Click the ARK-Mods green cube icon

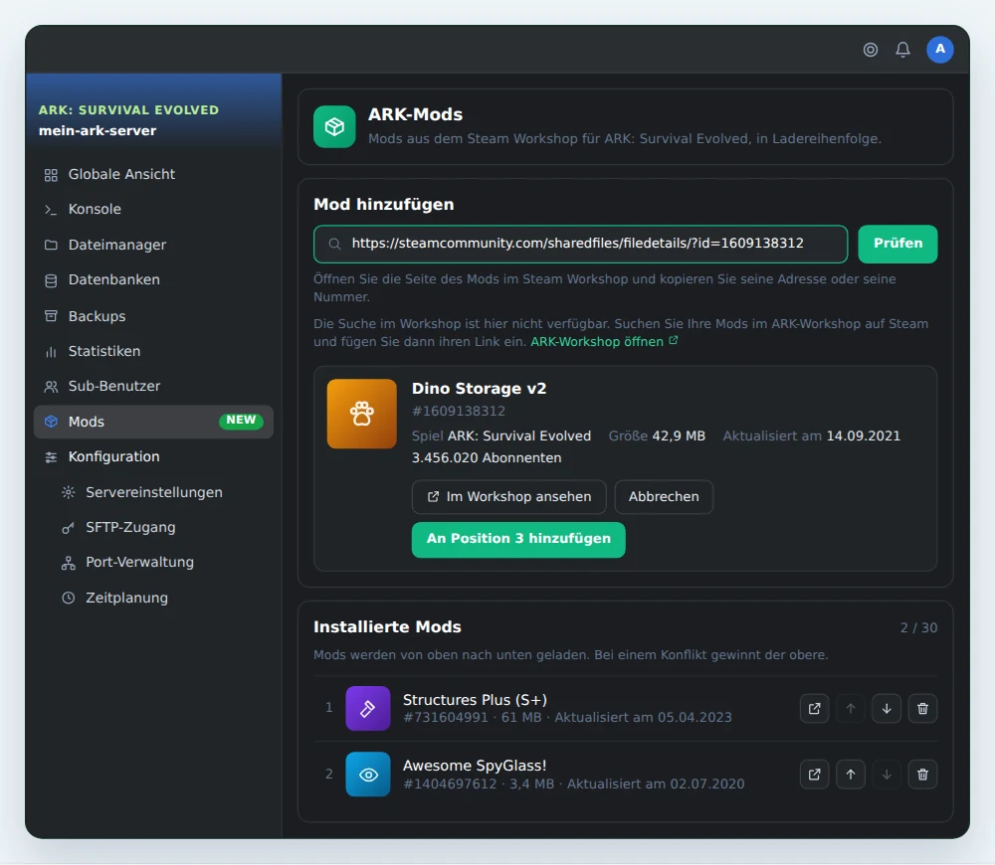coord(334,126)
